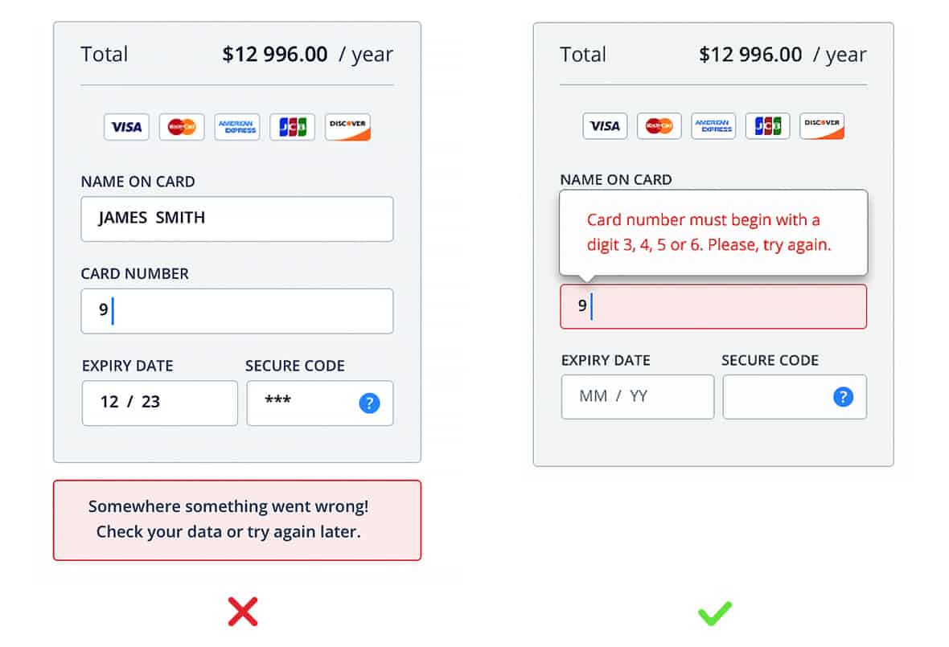Viewport: 949px width, 647px height.
Task: Open the secure code help tooltip on the left
Action: click(369, 403)
